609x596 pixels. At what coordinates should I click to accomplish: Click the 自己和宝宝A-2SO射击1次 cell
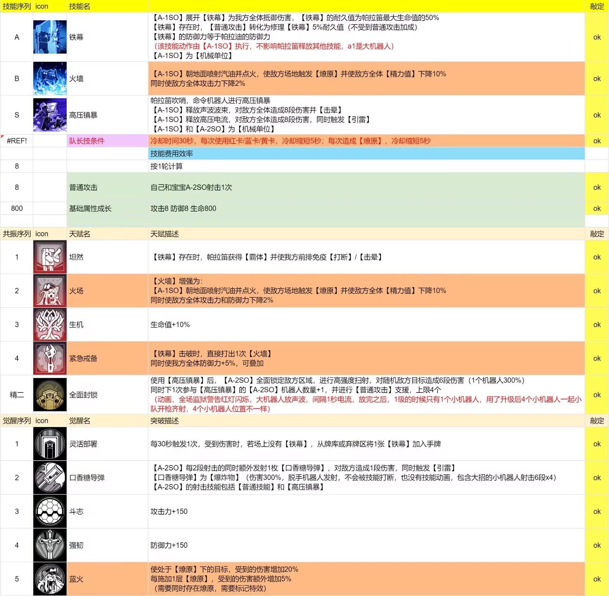[x=366, y=187]
